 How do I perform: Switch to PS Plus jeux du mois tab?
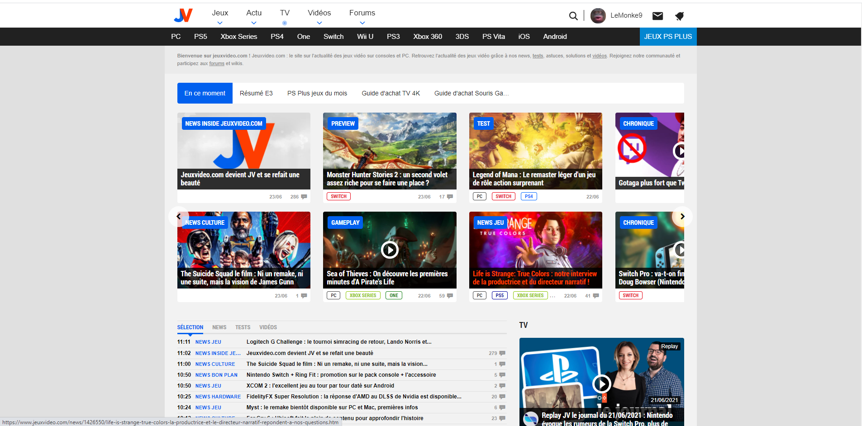pyautogui.click(x=317, y=93)
